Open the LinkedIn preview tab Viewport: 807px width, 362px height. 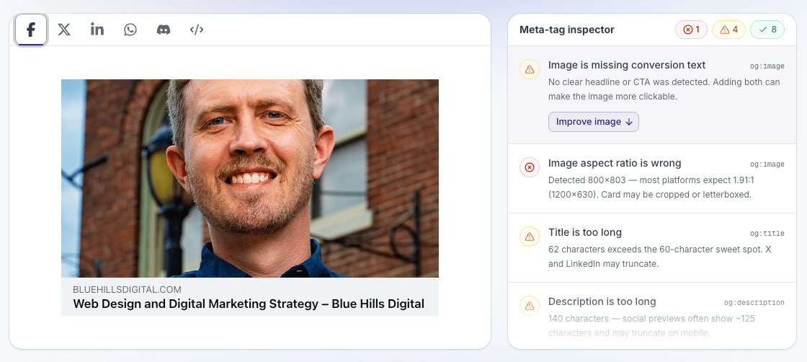point(97,30)
